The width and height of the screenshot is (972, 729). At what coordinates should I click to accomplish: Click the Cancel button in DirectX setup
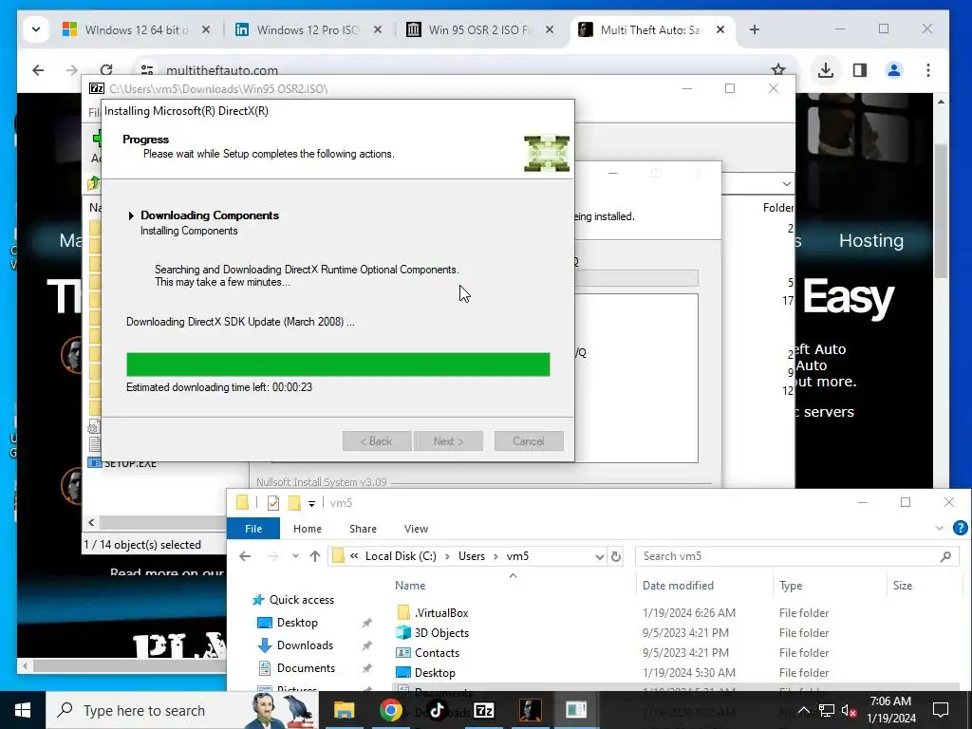[x=529, y=441]
